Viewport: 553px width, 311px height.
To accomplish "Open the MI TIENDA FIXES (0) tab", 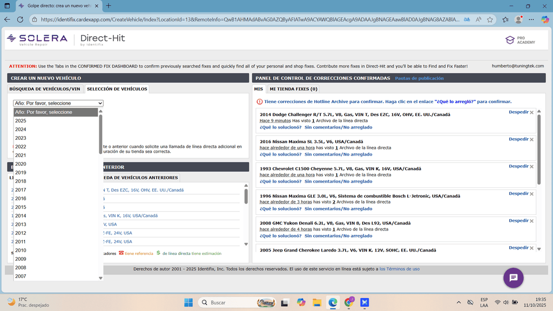I will click(293, 89).
